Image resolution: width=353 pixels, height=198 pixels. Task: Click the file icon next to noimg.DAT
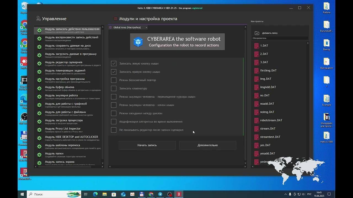click(256, 112)
